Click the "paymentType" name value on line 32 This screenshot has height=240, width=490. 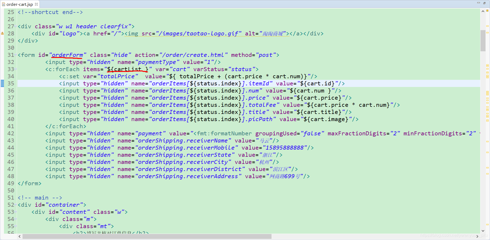click(157, 62)
